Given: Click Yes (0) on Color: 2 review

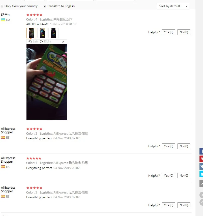Looking at the screenshot, I should [x=168, y=146].
